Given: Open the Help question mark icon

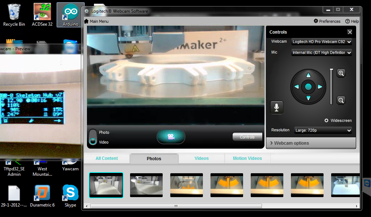Looking at the screenshot, I should (x=347, y=21).
